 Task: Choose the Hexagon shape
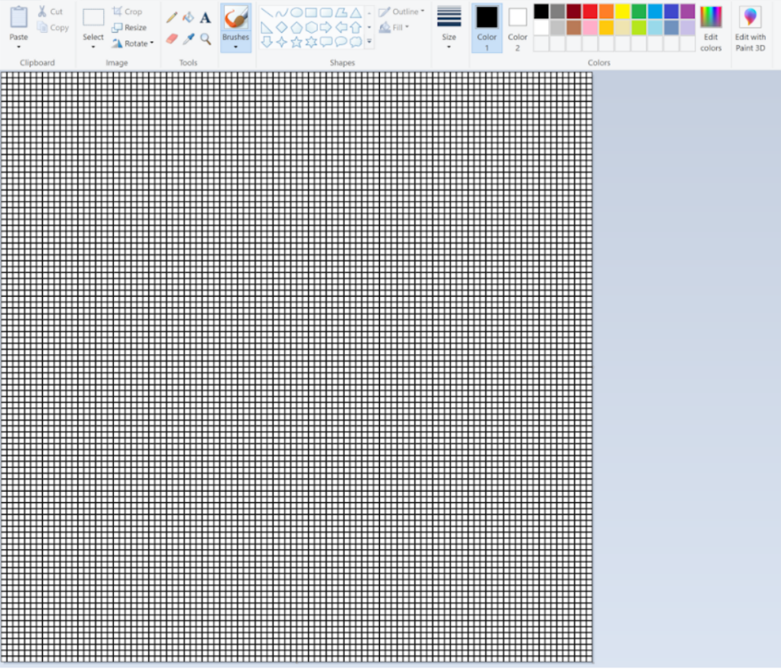pyautogui.click(x=311, y=28)
